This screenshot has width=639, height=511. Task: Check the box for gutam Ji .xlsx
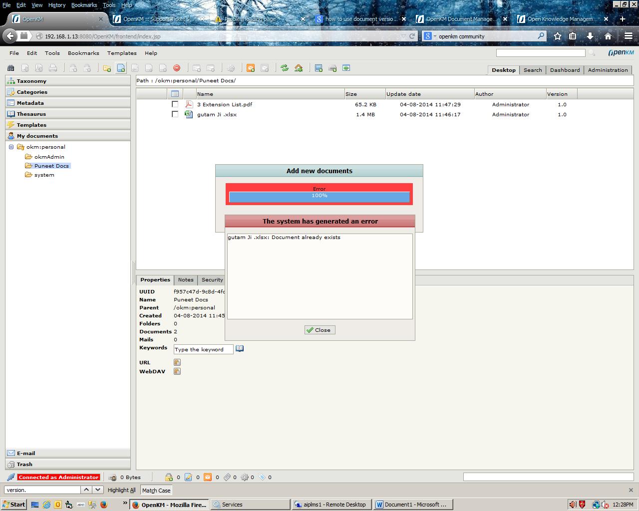[175, 114]
